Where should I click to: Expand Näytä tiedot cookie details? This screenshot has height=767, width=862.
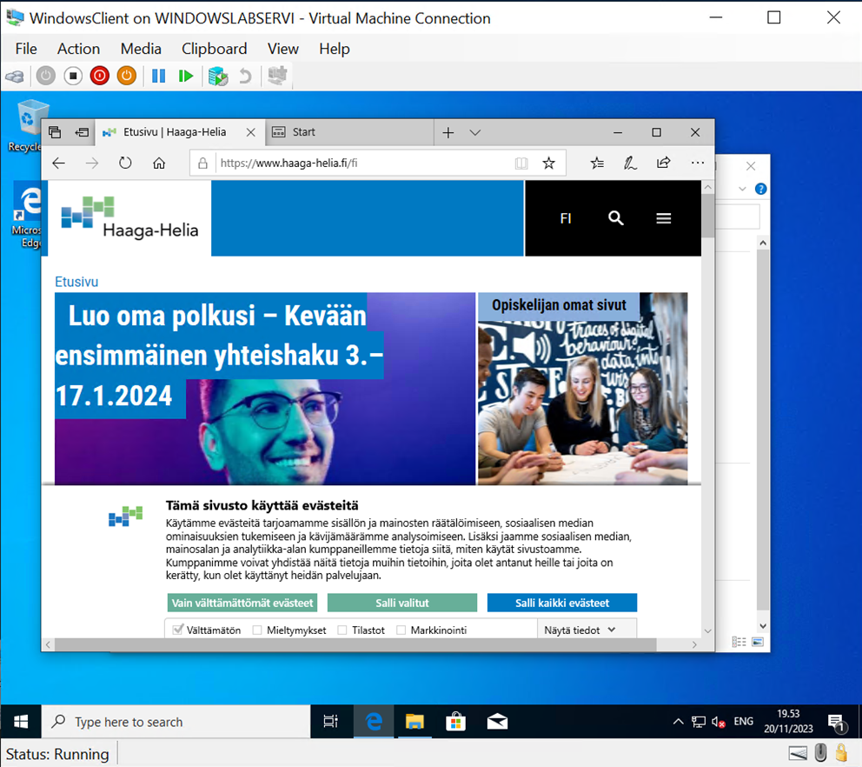(580, 630)
